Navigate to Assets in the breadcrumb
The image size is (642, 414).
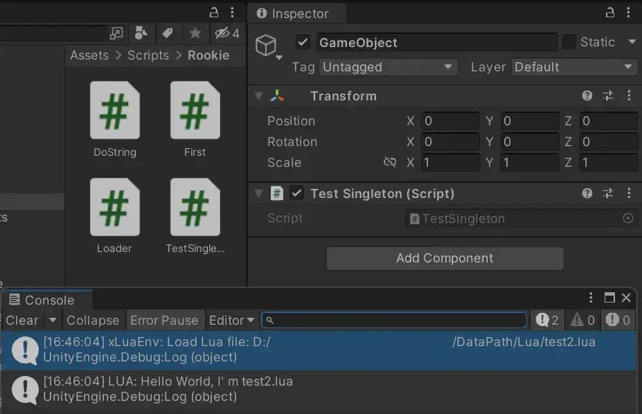pos(89,55)
